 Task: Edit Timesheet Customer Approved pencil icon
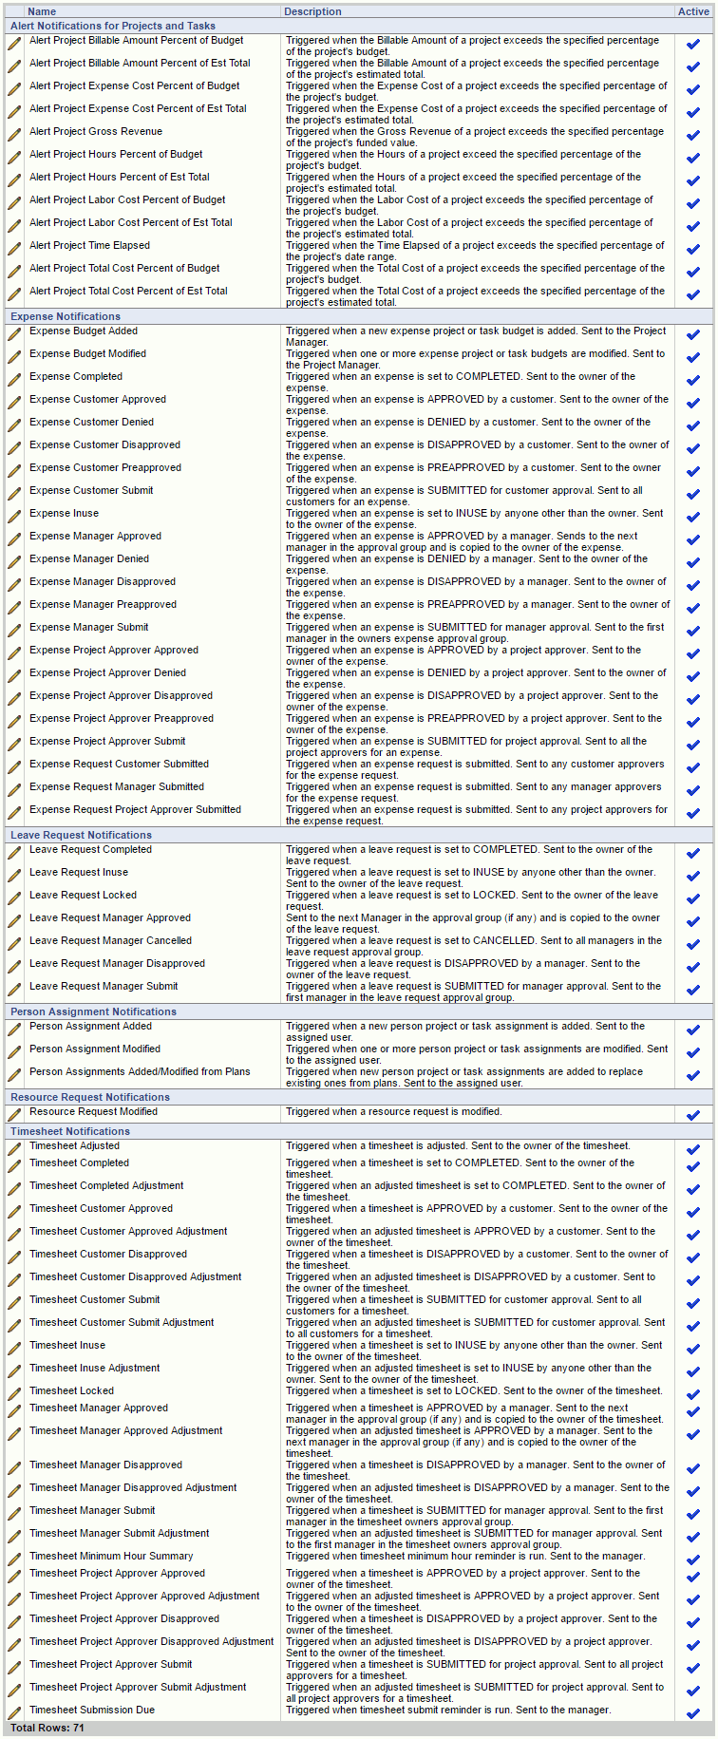(x=14, y=1212)
